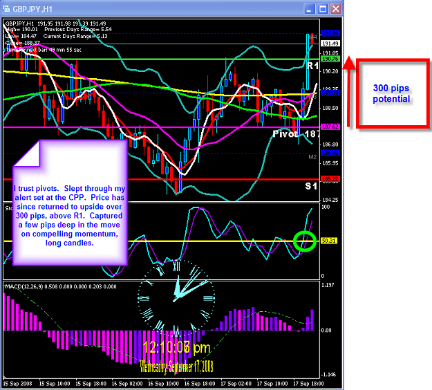This screenshot has height=390, width=432.
Task: Click the M4 midpoint label
Action: click(x=313, y=37)
